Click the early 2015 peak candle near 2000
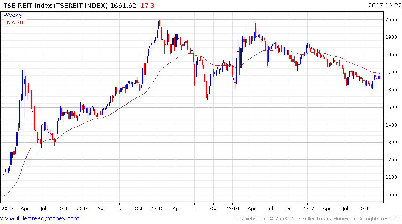Viewport: 402px width, 224px height. (x=159, y=25)
